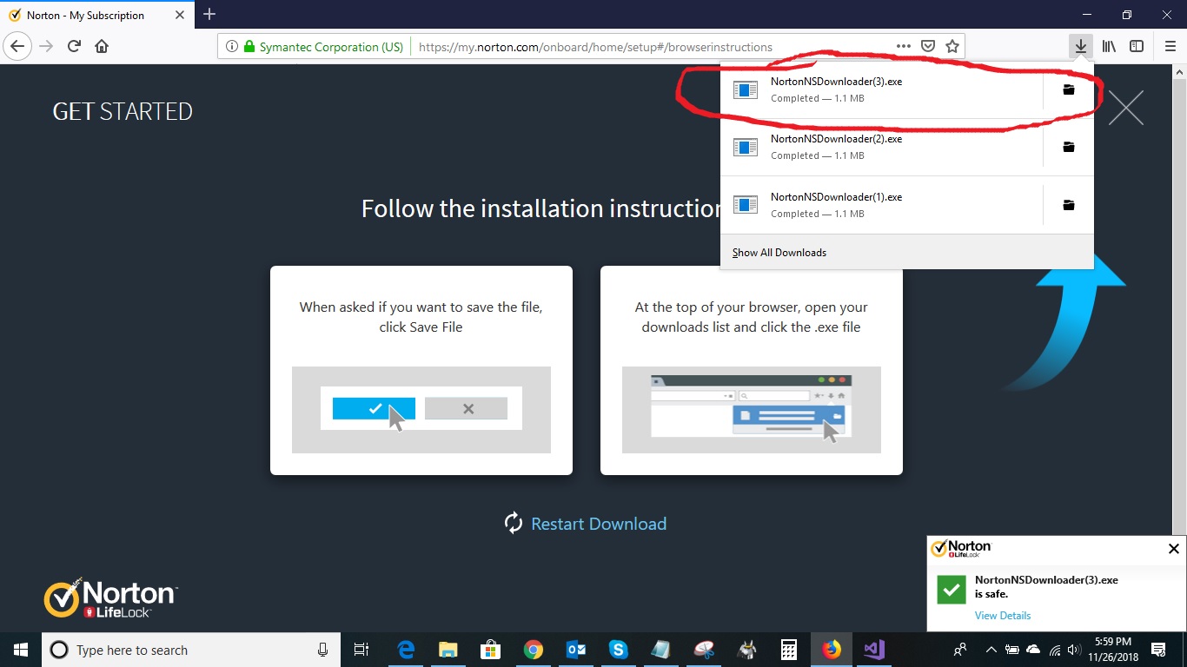Open Task View on the taskbar
The image size is (1187, 667).
(361, 650)
